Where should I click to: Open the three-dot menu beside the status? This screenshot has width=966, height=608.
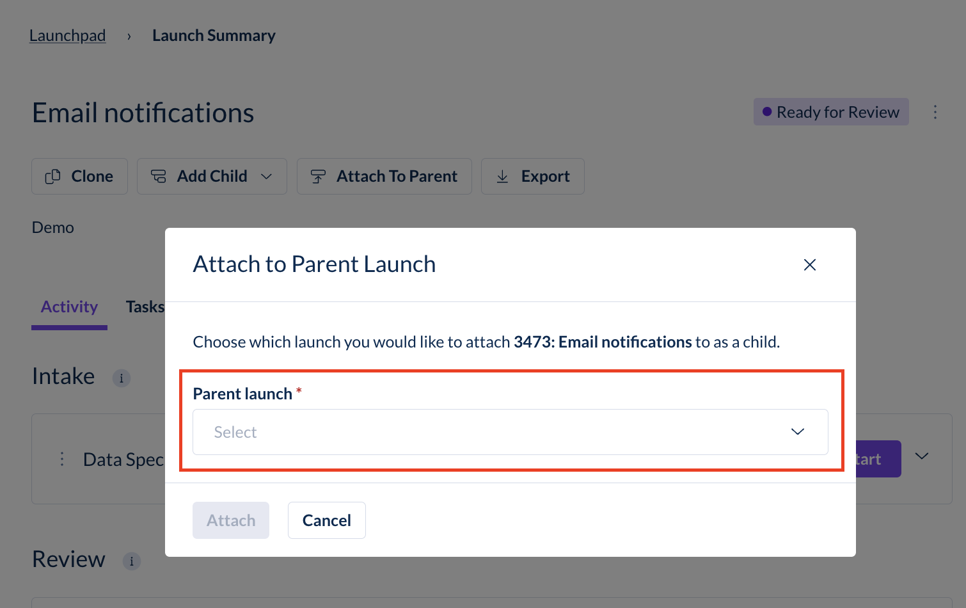[x=935, y=112]
